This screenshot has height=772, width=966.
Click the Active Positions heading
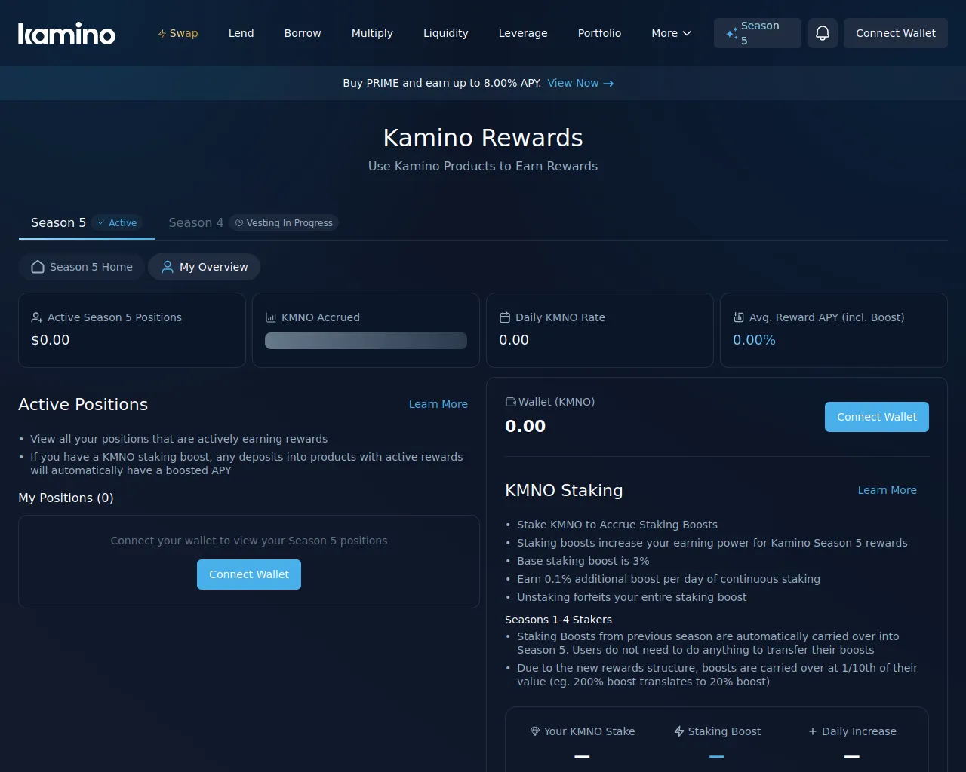coord(83,405)
